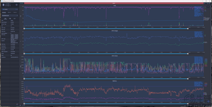Click the WiFi connection icon in device selector
Screen dimensions: 212x107
(16, 9)
